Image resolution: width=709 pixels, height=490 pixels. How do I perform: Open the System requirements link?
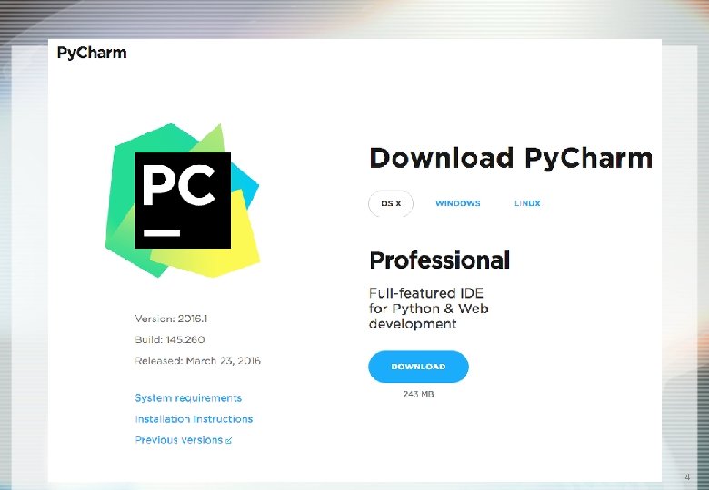coord(188,398)
